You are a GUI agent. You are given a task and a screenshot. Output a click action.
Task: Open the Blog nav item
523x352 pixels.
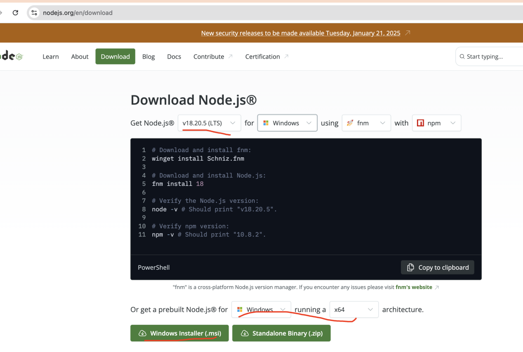(x=149, y=56)
